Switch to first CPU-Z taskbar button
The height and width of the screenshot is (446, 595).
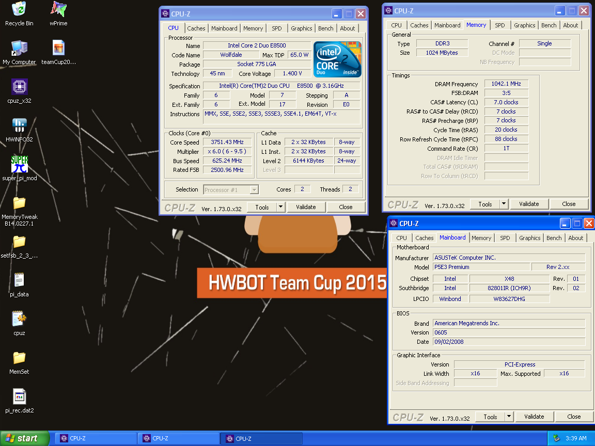click(x=96, y=438)
